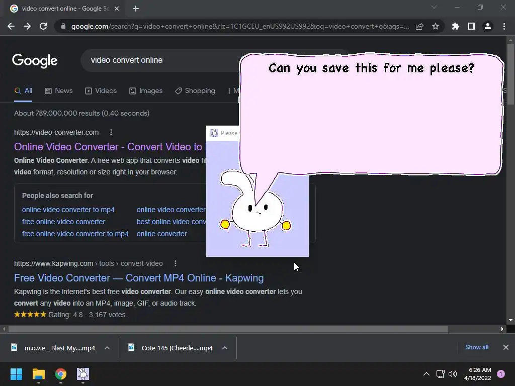Screen dimensions: 515x386
Task: Click the Google logo
Action: coord(35,61)
